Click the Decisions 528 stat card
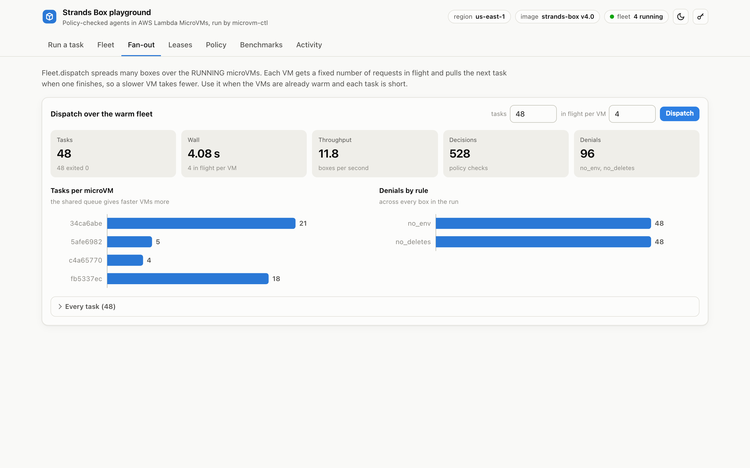The image size is (750, 468). click(506, 153)
